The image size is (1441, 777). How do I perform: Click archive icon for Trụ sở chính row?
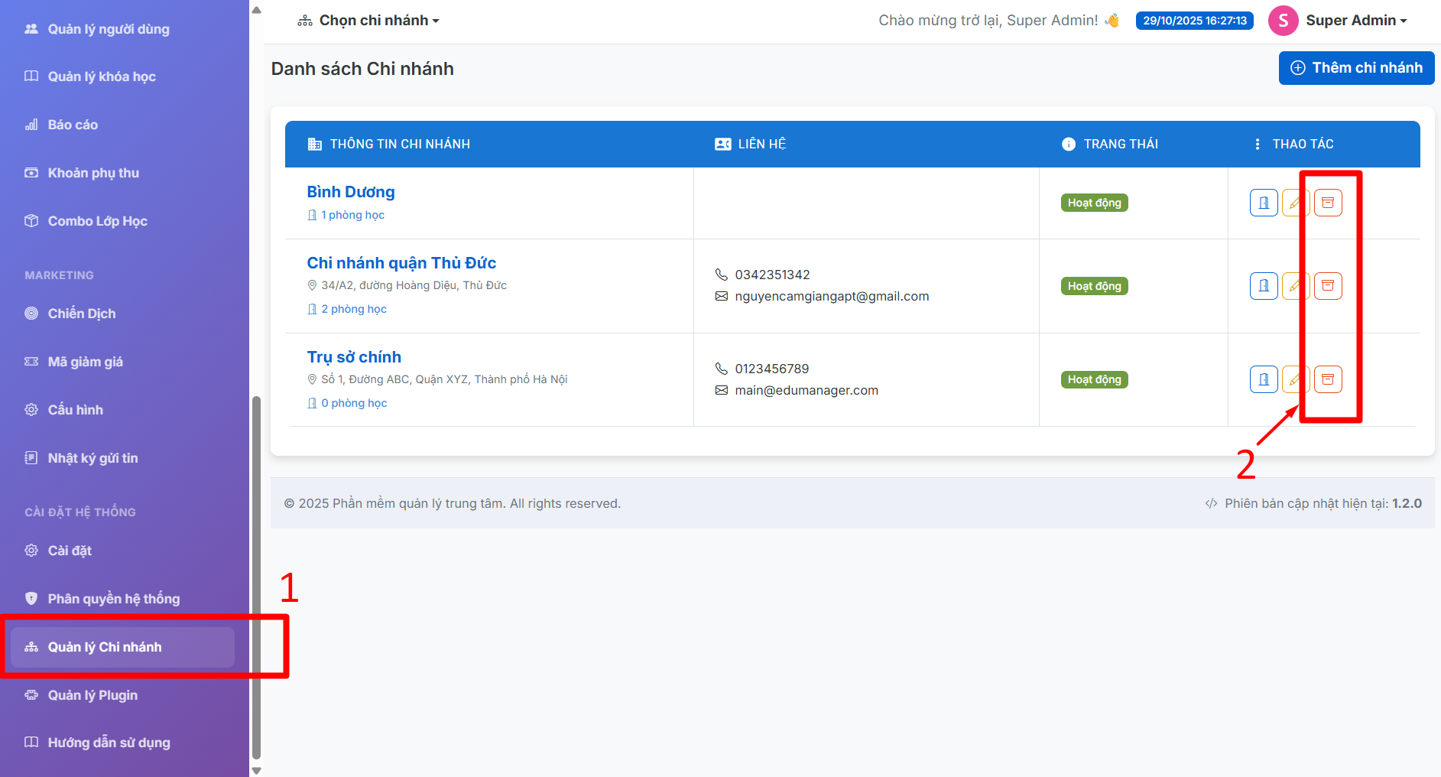click(1328, 379)
